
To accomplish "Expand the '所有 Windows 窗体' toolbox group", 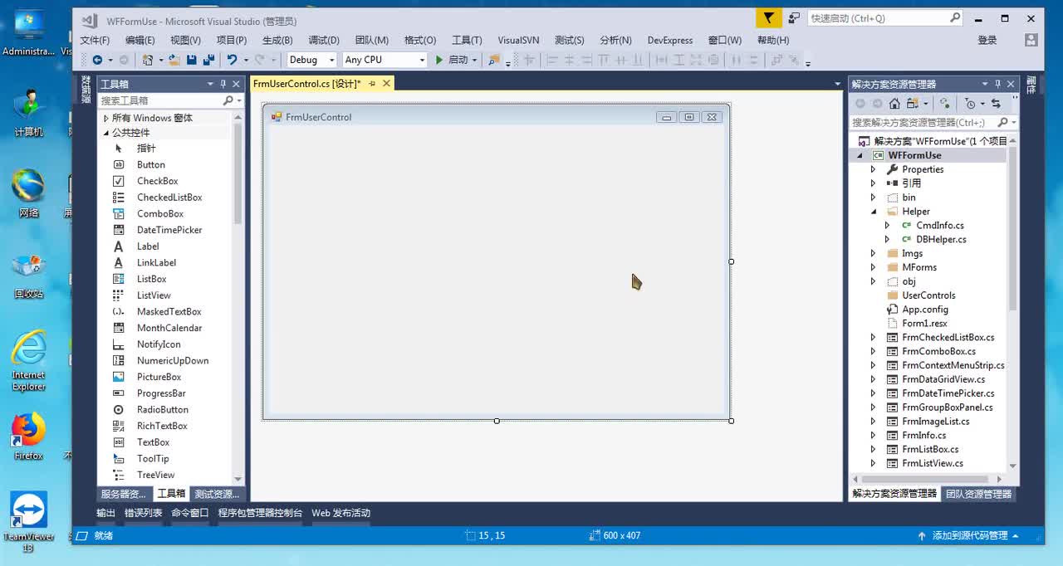I will click(x=105, y=118).
